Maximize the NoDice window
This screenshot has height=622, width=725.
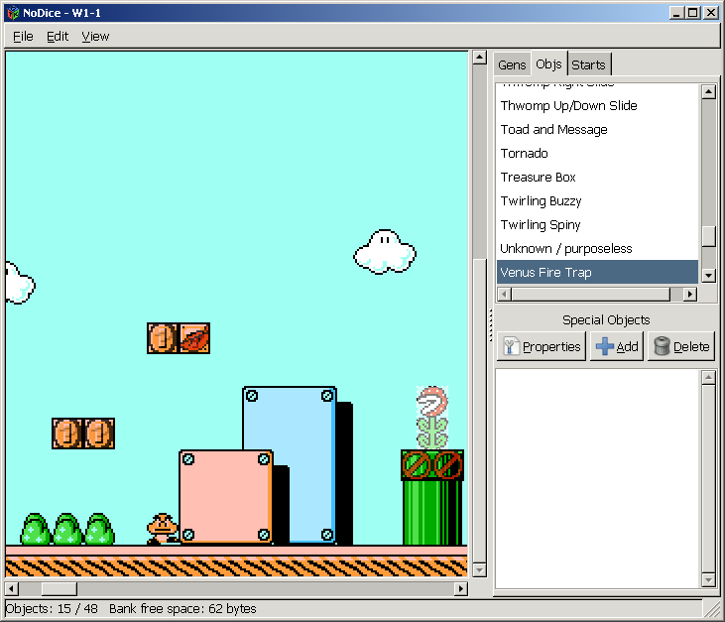(692, 13)
